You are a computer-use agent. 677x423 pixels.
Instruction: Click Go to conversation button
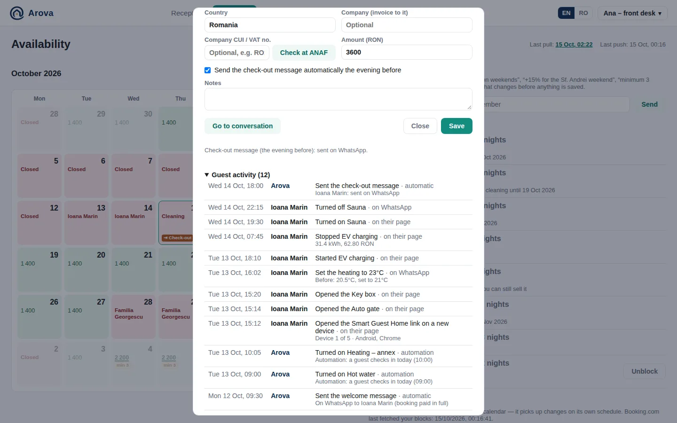coord(243,126)
